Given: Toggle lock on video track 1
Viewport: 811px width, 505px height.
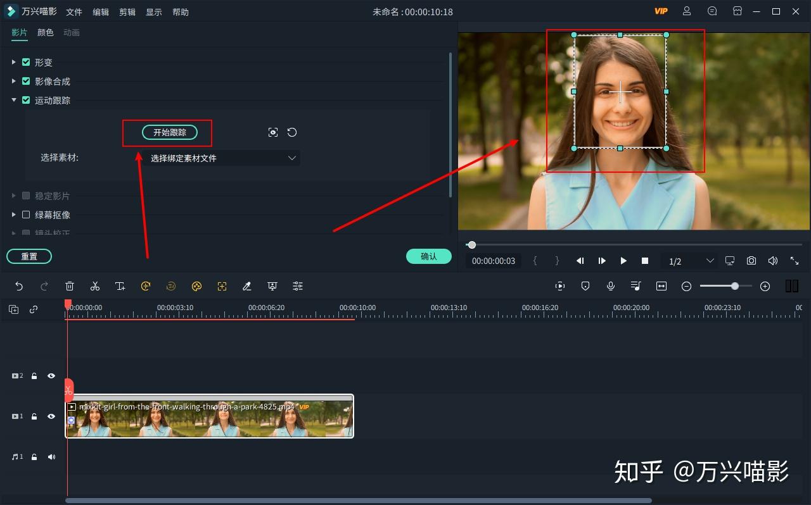Looking at the screenshot, I should pos(34,416).
